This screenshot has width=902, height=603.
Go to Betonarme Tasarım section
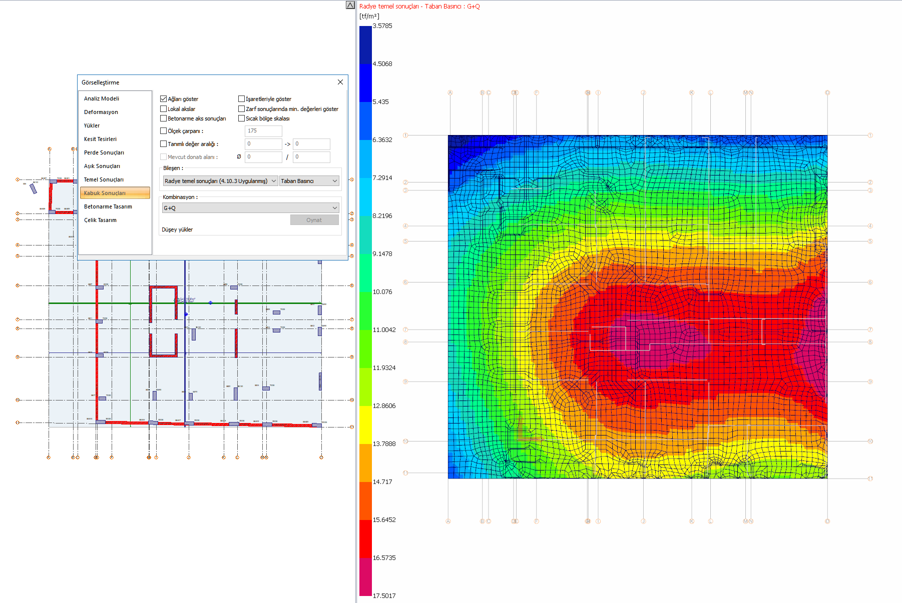pos(108,206)
